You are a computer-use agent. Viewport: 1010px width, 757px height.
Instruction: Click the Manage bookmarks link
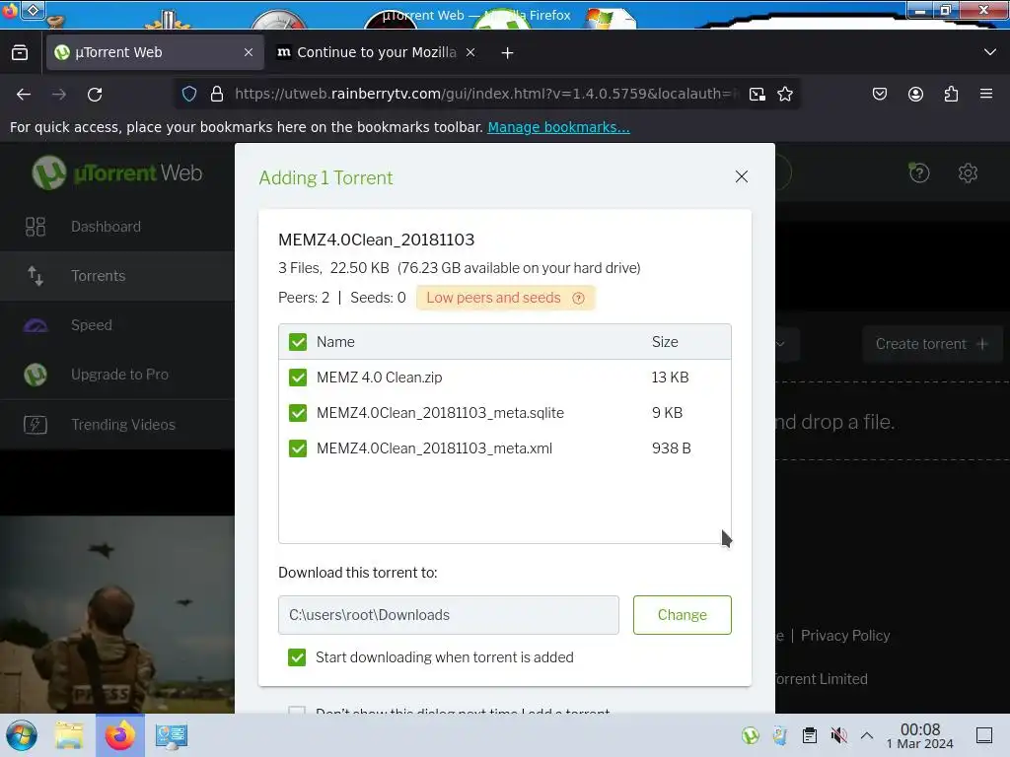pos(558,127)
